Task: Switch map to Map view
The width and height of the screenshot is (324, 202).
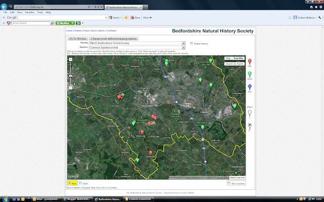Action: [x=228, y=59]
